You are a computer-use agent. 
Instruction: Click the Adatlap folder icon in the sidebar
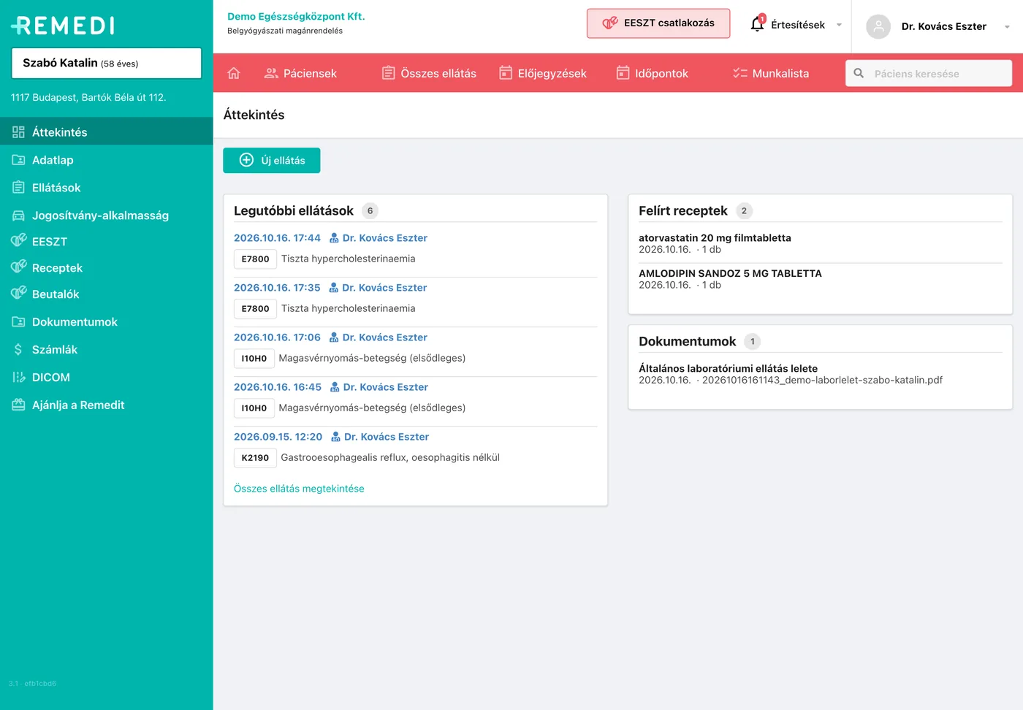click(18, 160)
